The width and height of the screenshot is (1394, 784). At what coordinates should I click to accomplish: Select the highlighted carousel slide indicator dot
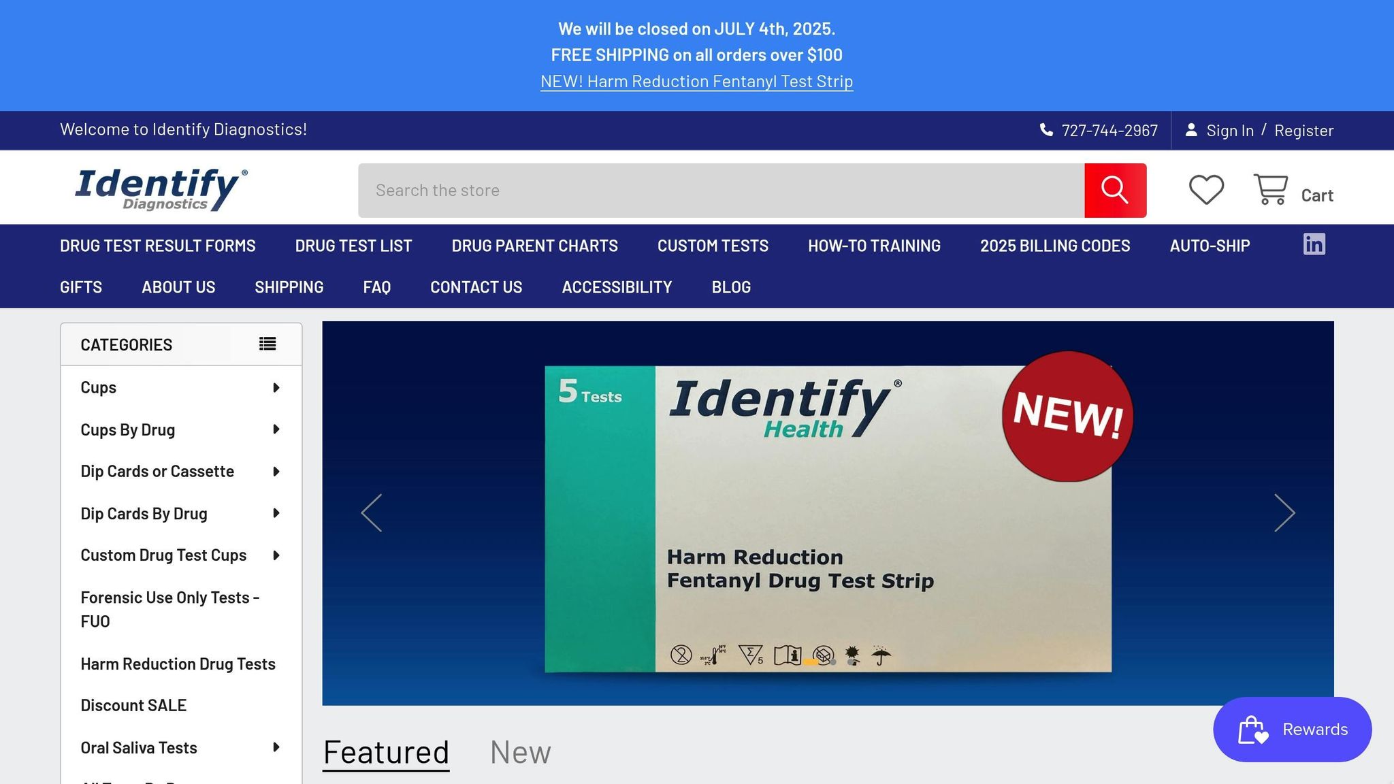[x=810, y=661]
